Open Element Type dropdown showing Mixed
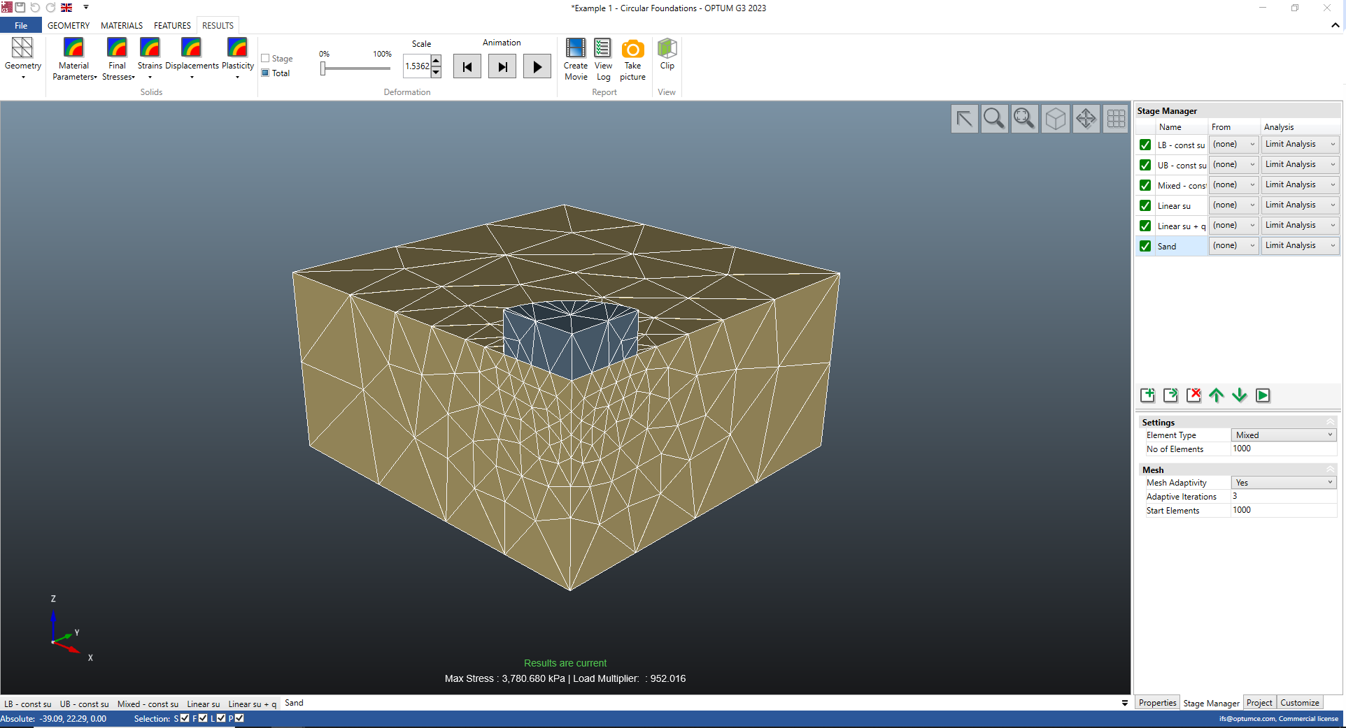Image resolution: width=1346 pixels, height=728 pixels. (1284, 435)
